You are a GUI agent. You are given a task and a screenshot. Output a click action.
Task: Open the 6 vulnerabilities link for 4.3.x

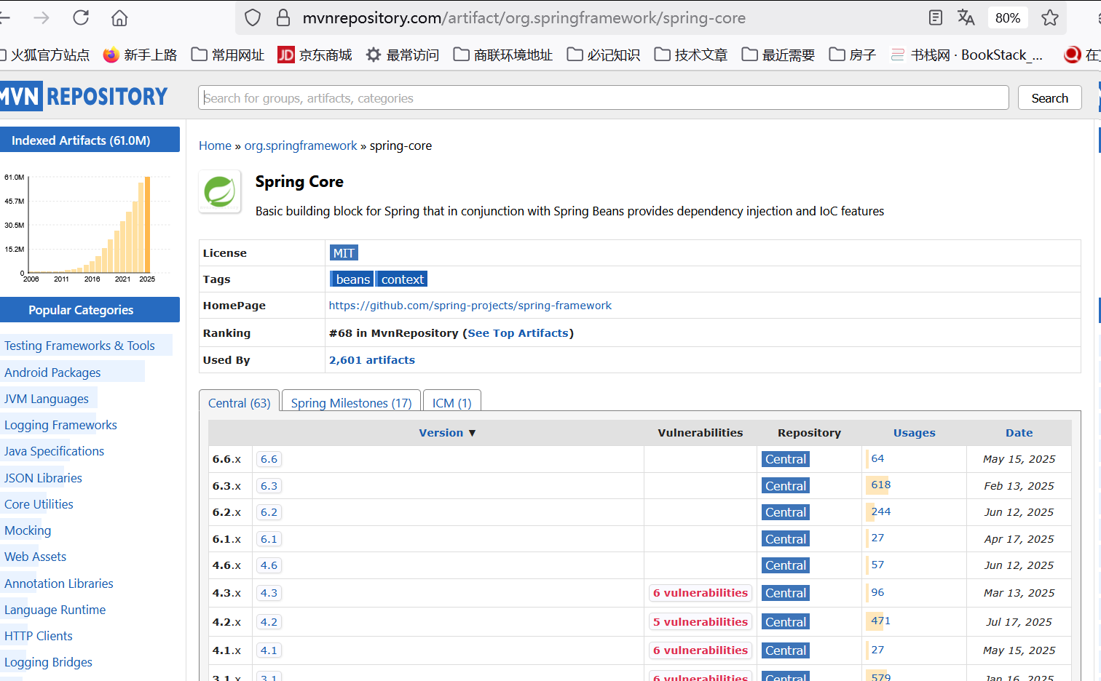(x=700, y=593)
